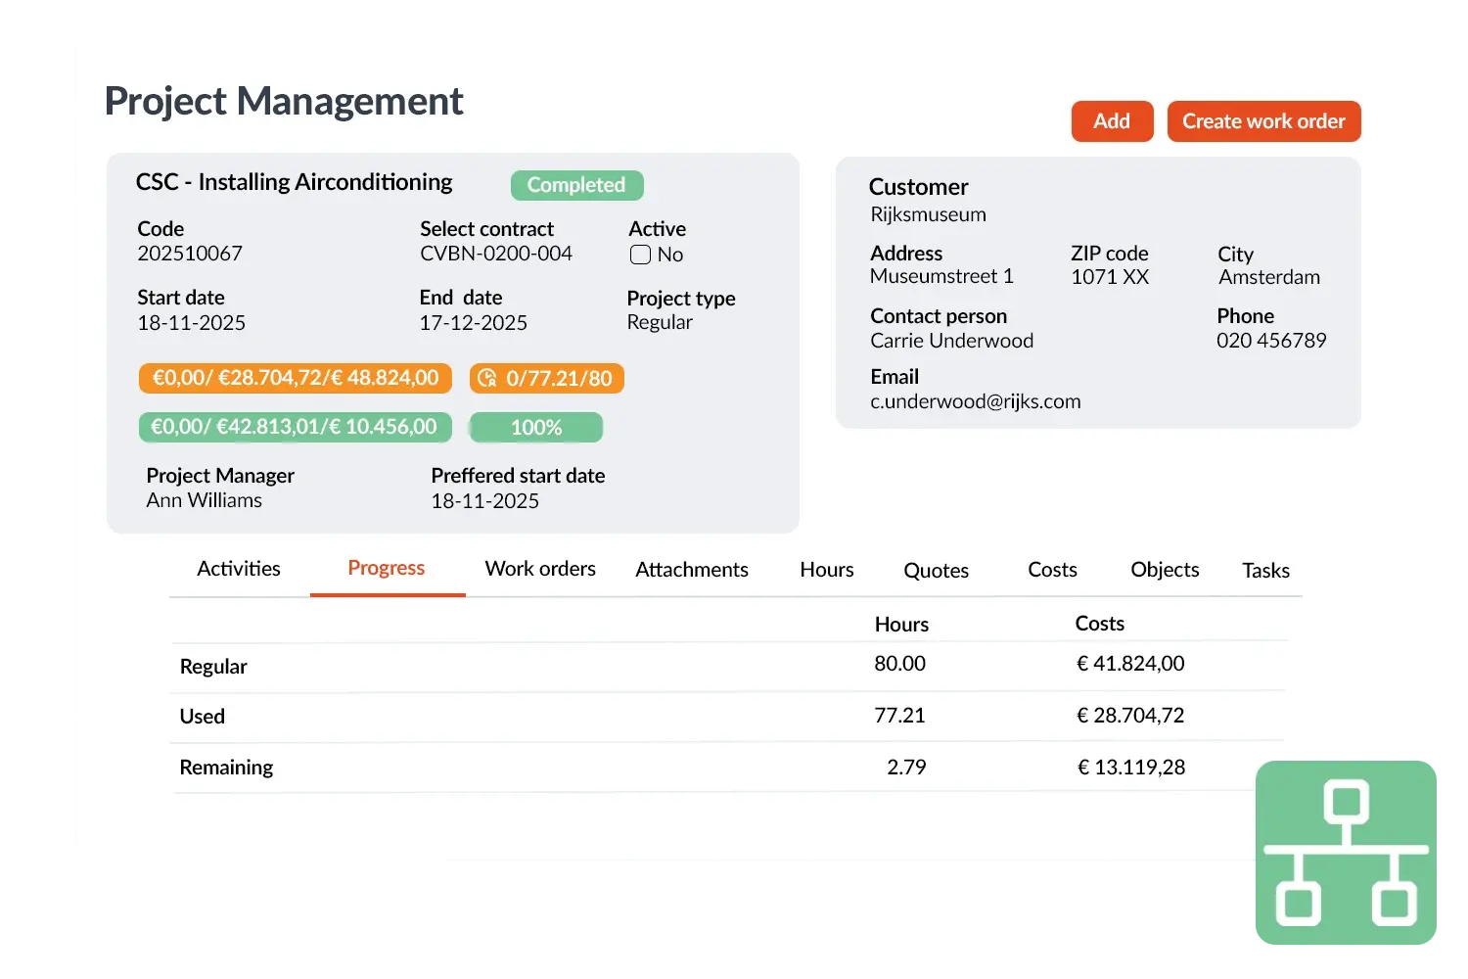The width and height of the screenshot is (1468, 979).
Task: Open the Activities tab
Action: [239, 569]
